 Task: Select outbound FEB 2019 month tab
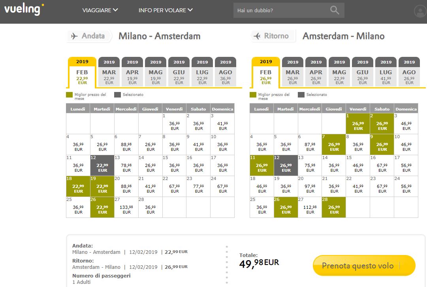[82, 72]
